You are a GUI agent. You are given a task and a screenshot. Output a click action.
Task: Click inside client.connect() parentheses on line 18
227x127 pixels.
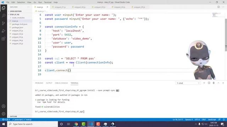pyautogui.click(x=70, y=70)
